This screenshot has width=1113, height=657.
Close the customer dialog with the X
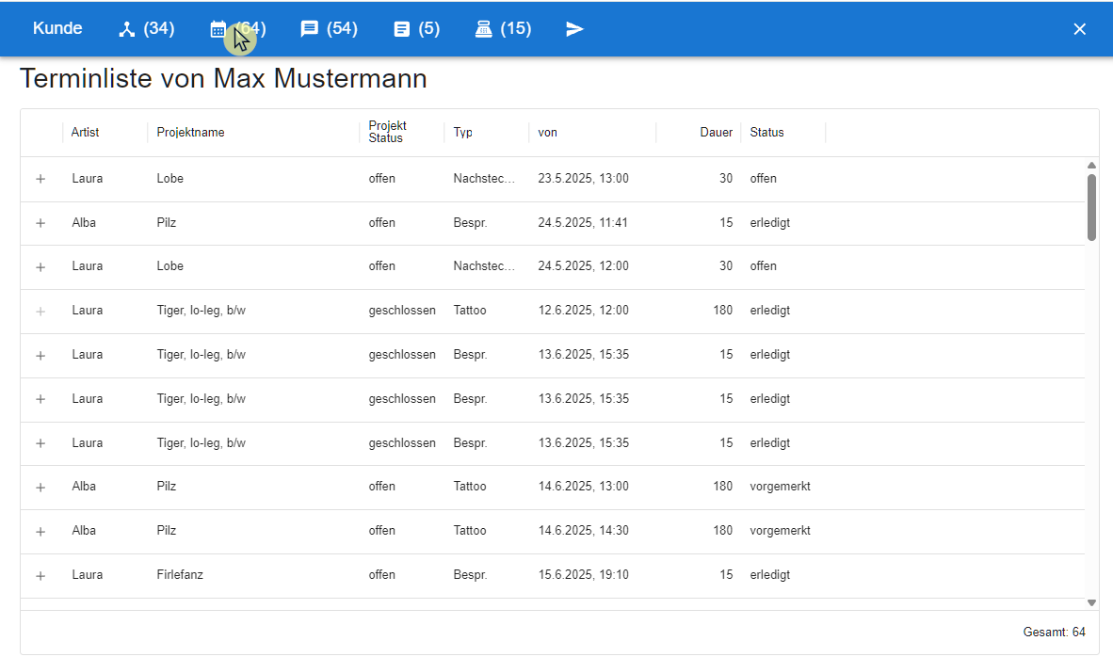point(1080,29)
